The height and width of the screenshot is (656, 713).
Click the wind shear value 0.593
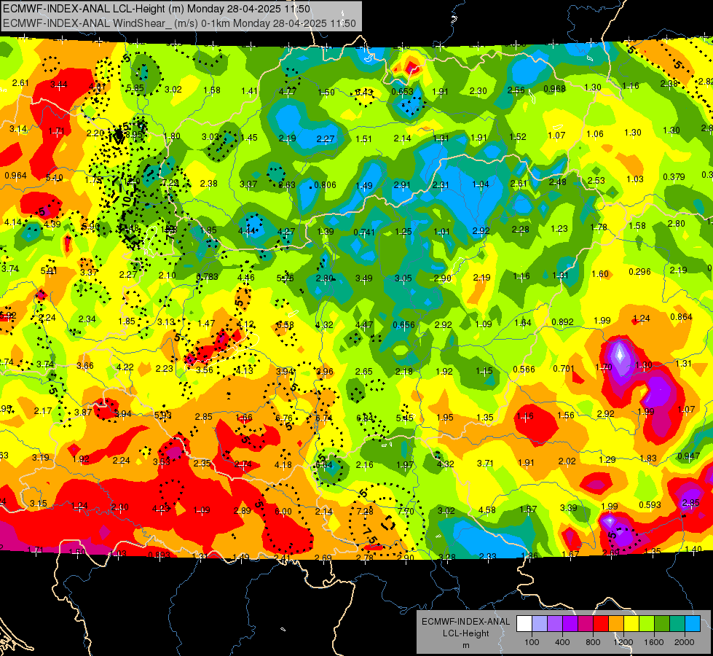[650, 504]
